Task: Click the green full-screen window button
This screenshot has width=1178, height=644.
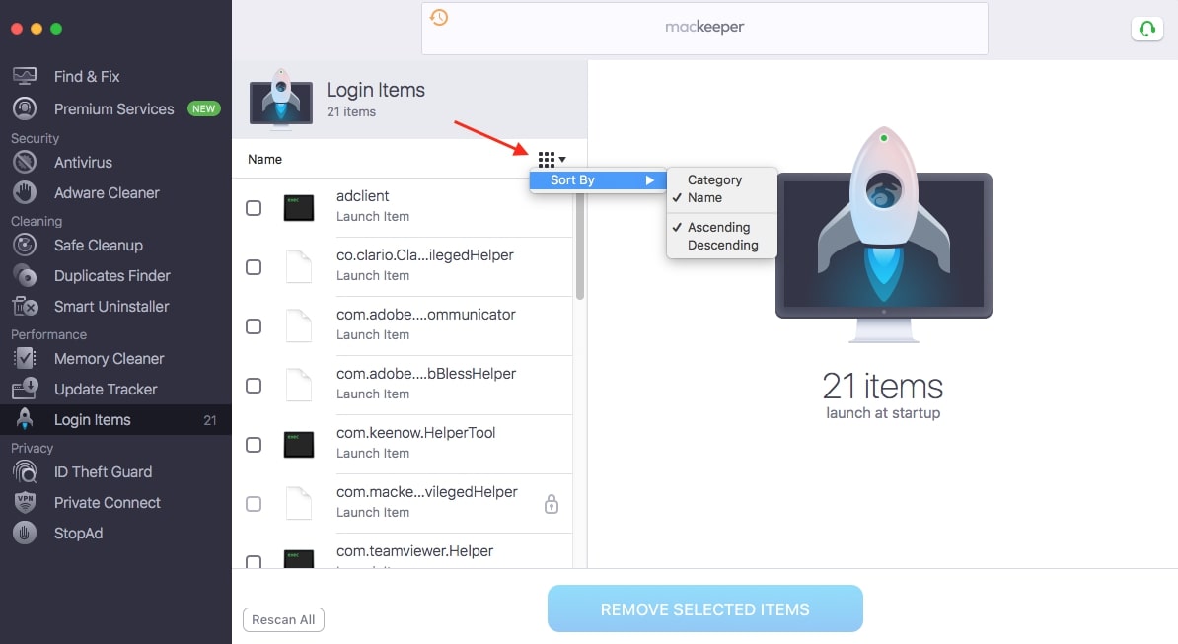Action: 55,29
